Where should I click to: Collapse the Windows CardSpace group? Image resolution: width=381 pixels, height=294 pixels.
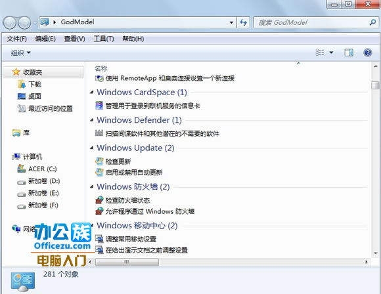coord(91,93)
